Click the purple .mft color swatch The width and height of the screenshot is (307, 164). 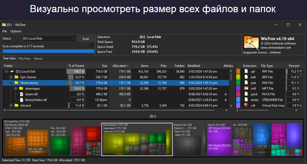coord(238,88)
